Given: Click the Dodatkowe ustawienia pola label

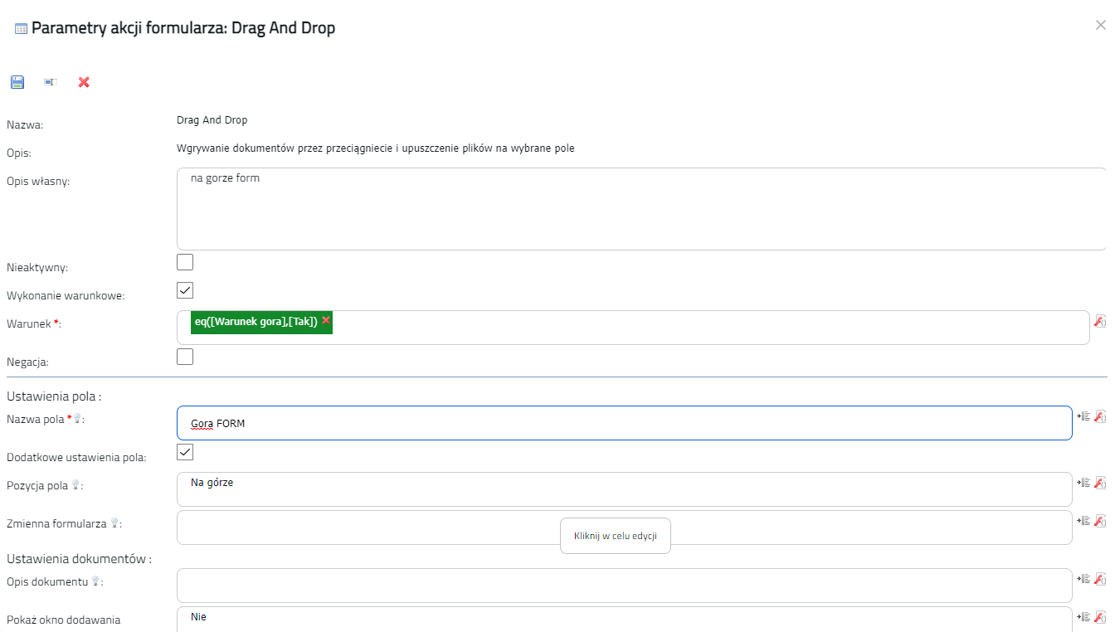Looking at the screenshot, I should tap(76, 457).
